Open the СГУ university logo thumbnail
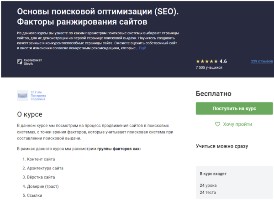The image size is (274, 200). click(x=22, y=95)
